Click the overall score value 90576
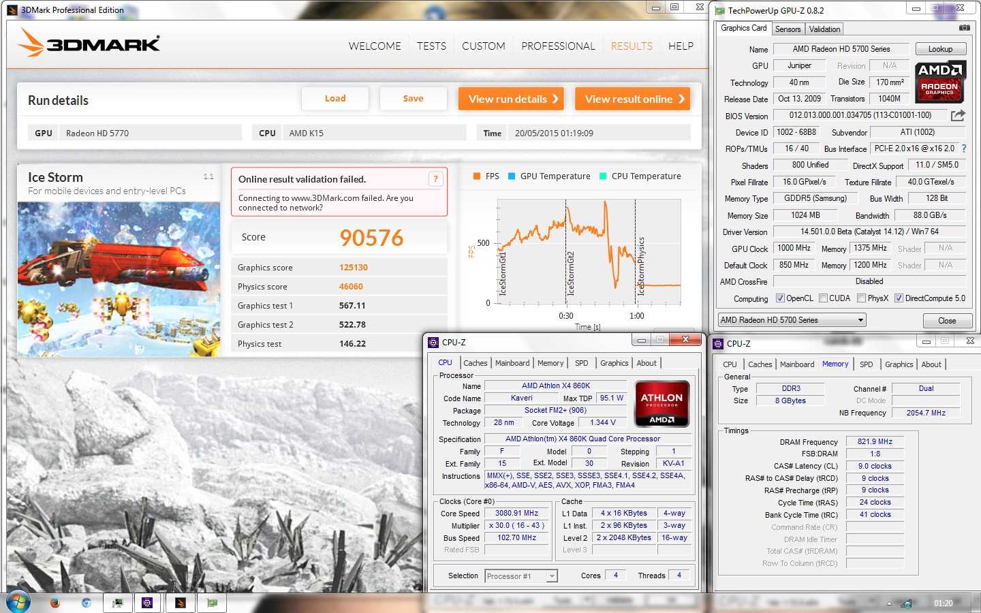 click(371, 238)
